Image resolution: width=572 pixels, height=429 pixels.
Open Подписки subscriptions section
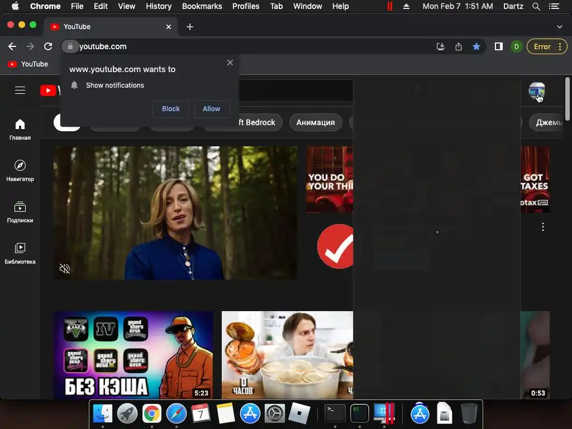[x=20, y=212]
